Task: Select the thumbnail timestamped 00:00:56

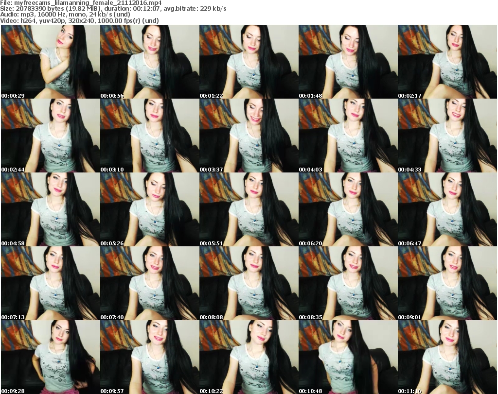Action: tap(150, 62)
